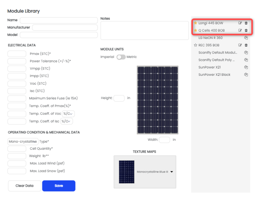Unfavorite the Longi 445 BOW star

pyautogui.click(x=195, y=23)
